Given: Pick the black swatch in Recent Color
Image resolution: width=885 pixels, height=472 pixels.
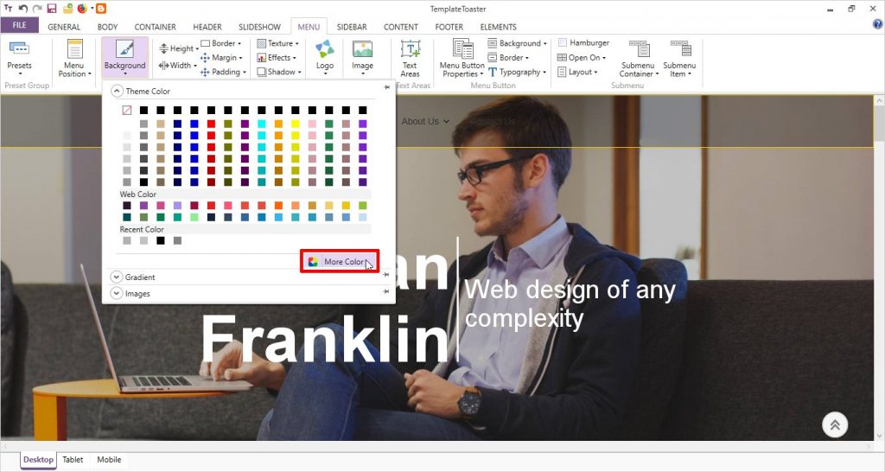Looking at the screenshot, I should tap(161, 240).
